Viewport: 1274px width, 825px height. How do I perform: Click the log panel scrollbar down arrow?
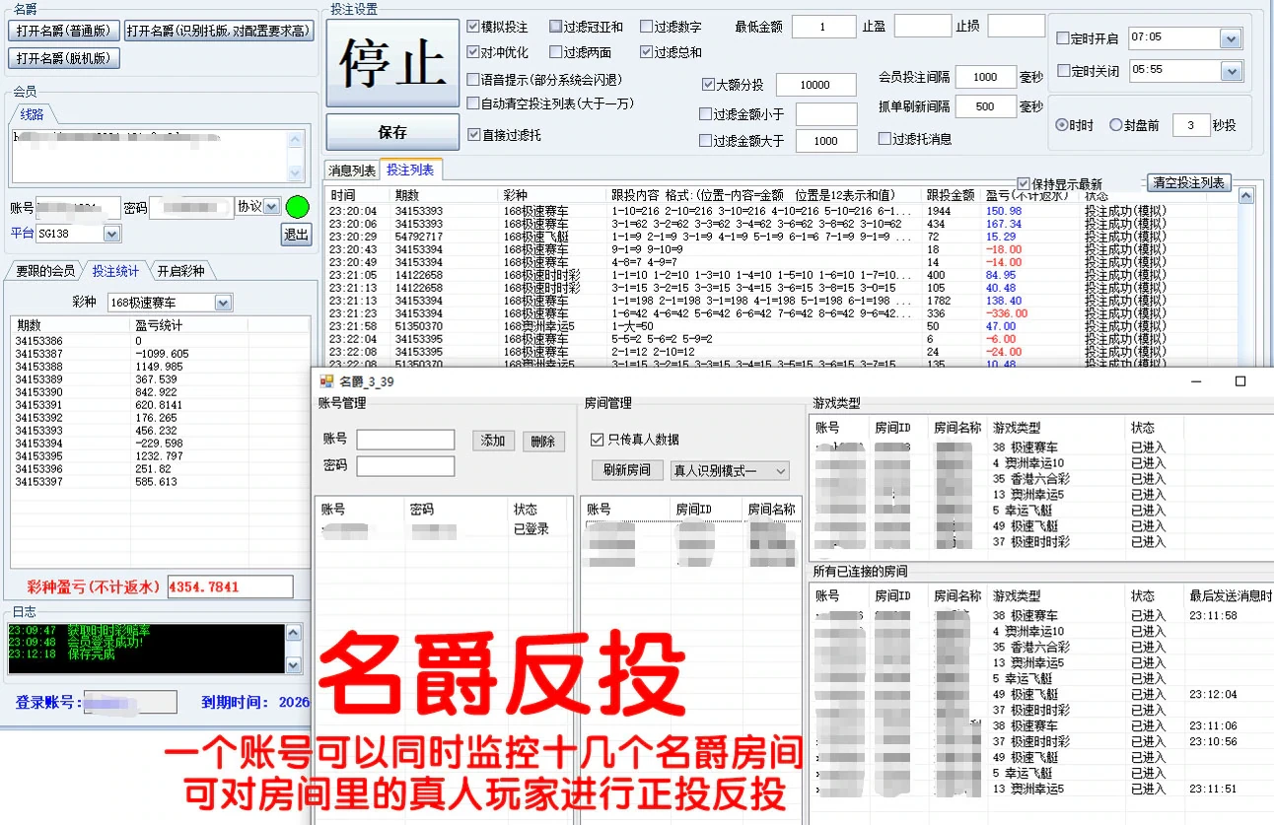[293, 665]
